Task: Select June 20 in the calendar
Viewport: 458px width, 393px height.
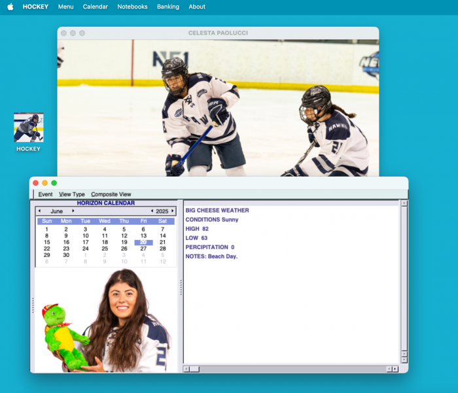Action: coord(143,242)
